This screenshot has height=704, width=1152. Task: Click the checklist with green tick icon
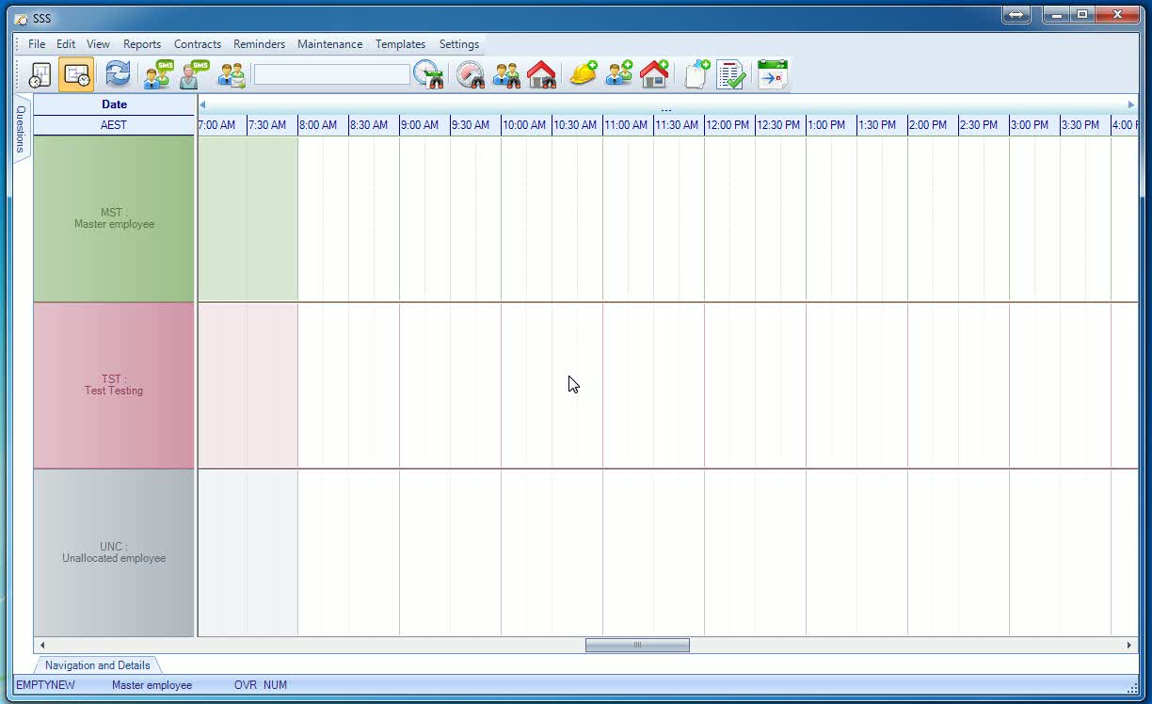(x=731, y=74)
